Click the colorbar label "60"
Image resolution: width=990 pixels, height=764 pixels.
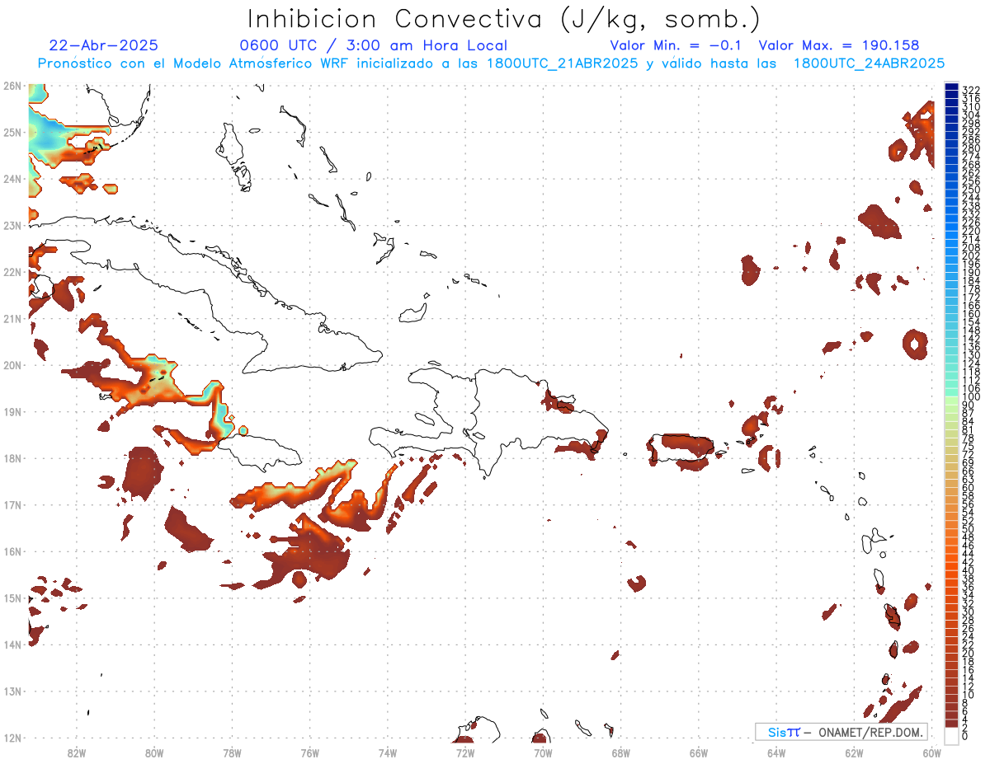tap(969, 488)
